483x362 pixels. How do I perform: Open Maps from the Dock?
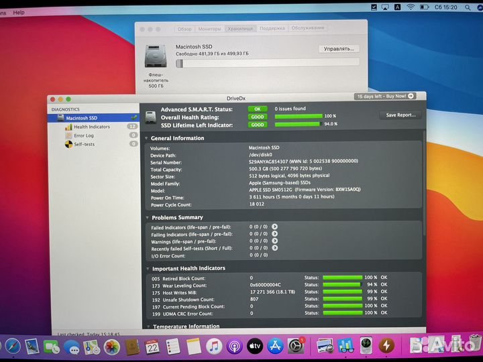91,347
